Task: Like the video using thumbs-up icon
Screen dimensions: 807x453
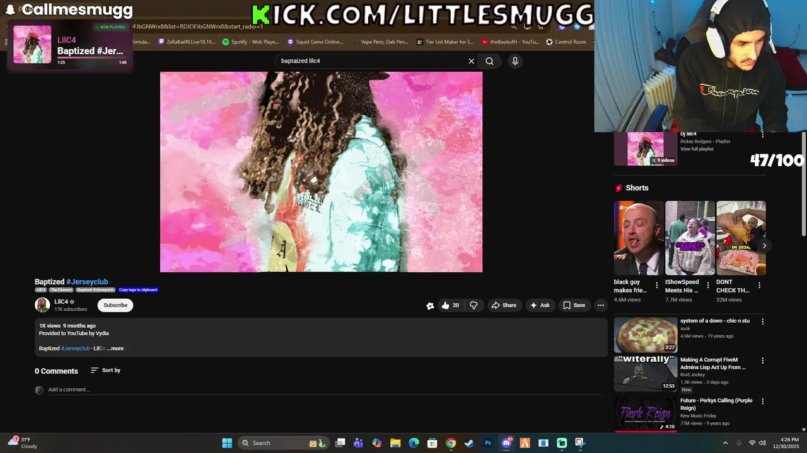Action: click(x=450, y=305)
